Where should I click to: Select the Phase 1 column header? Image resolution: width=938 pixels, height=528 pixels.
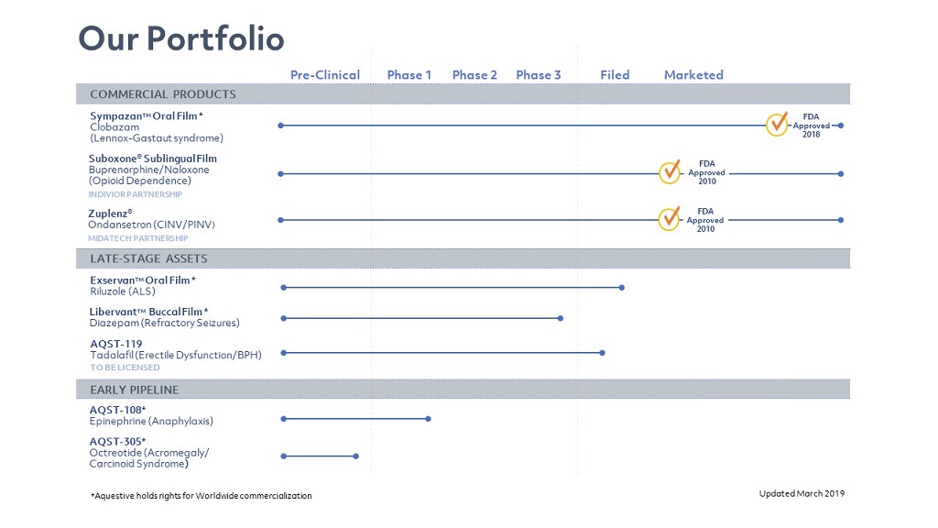click(x=409, y=75)
